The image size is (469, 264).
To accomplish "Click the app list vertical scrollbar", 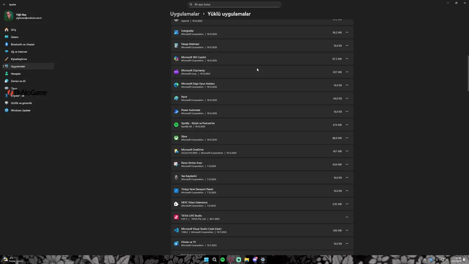I will coord(468,73).
